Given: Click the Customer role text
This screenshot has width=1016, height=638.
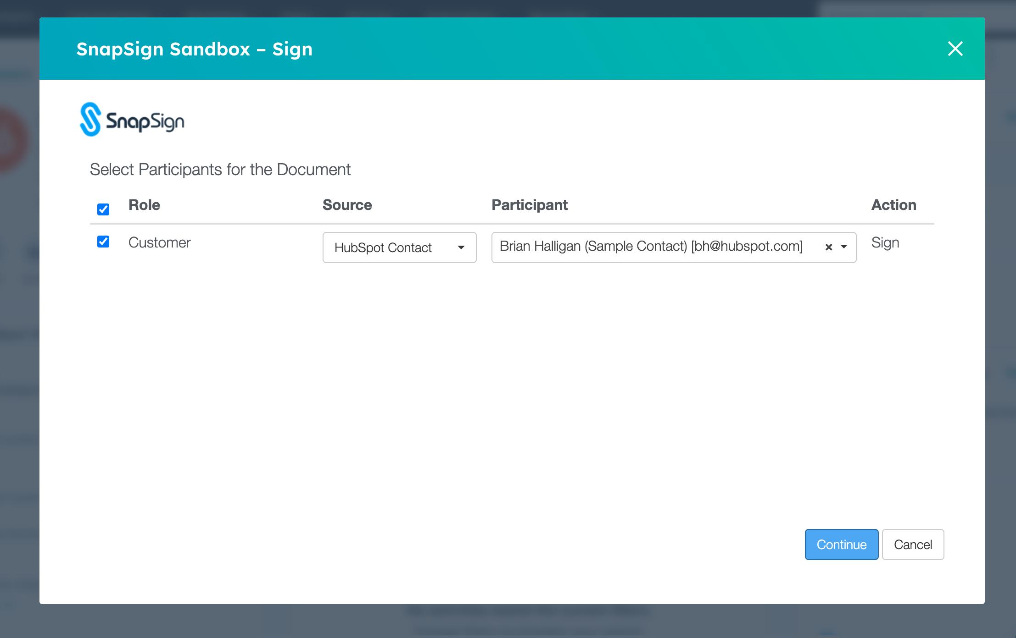Looking at the screenshot, I should click(x=159, y=242).
